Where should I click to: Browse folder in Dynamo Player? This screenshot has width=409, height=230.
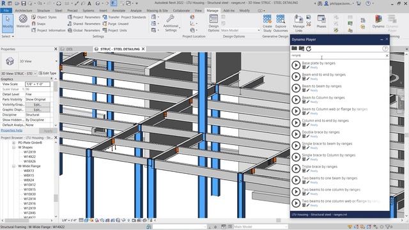(x=294, y=49)
